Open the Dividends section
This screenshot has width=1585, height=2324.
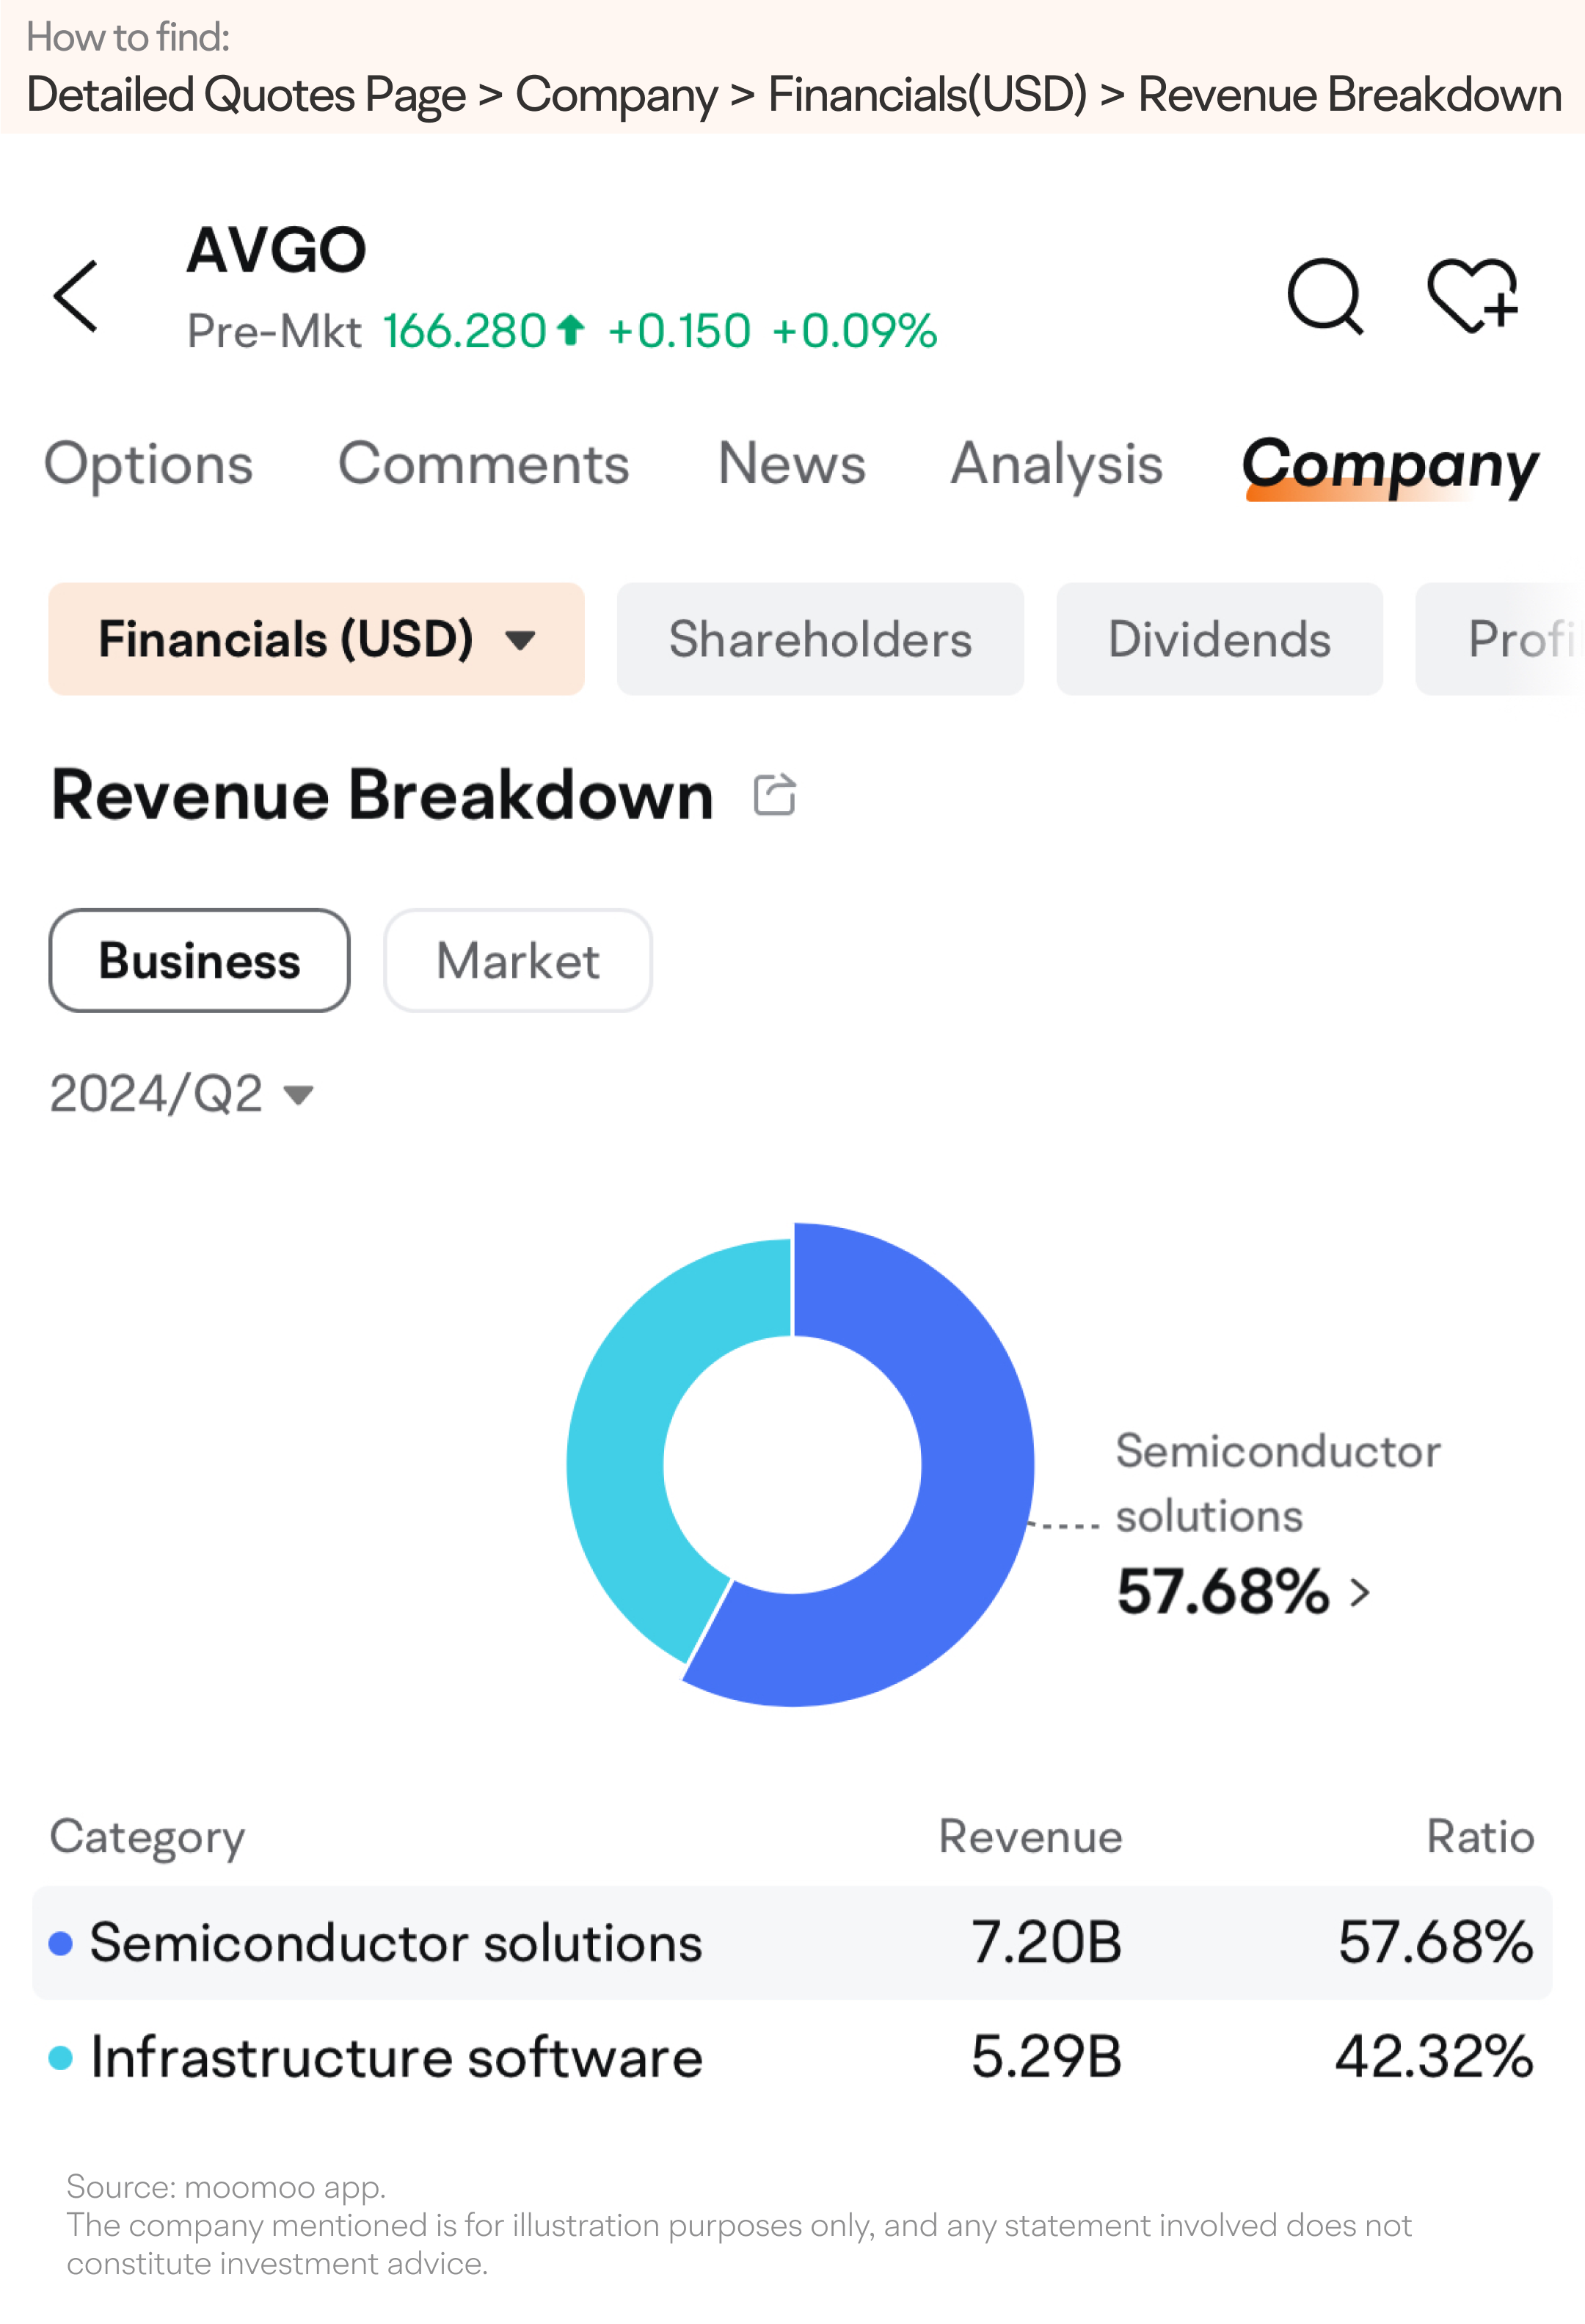(1220, 639)
